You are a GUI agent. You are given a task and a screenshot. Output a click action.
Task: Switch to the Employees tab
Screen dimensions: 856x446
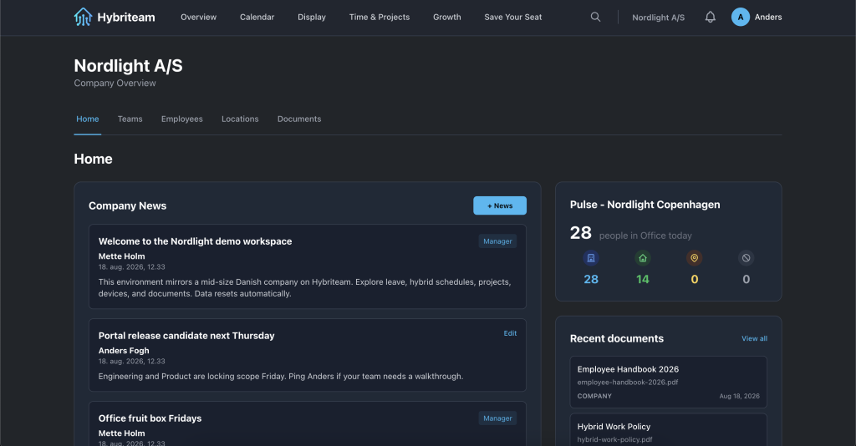(181, 119)
